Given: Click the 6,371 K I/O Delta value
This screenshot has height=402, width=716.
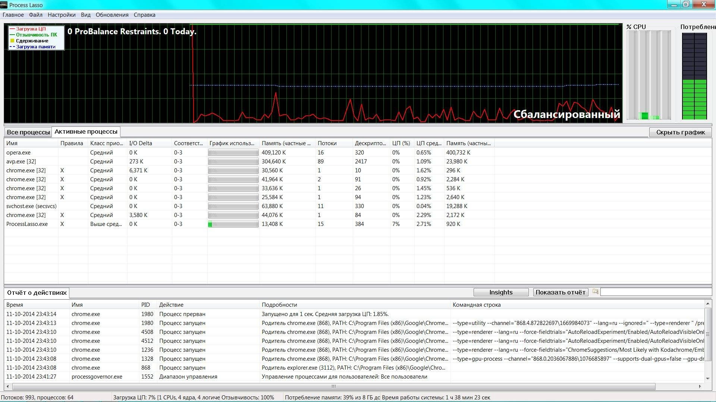Looking at the screenshot, I should tap(138, 170).
